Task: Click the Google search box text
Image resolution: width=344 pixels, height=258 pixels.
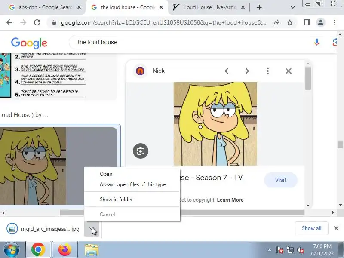Action: pos(98,42)
